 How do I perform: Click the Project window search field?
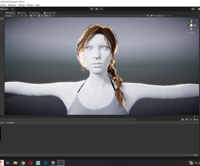coord(157,120)
